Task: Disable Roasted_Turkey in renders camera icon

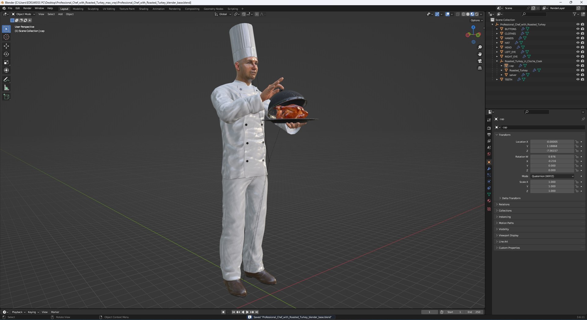Action: click(x=582, y=70)
